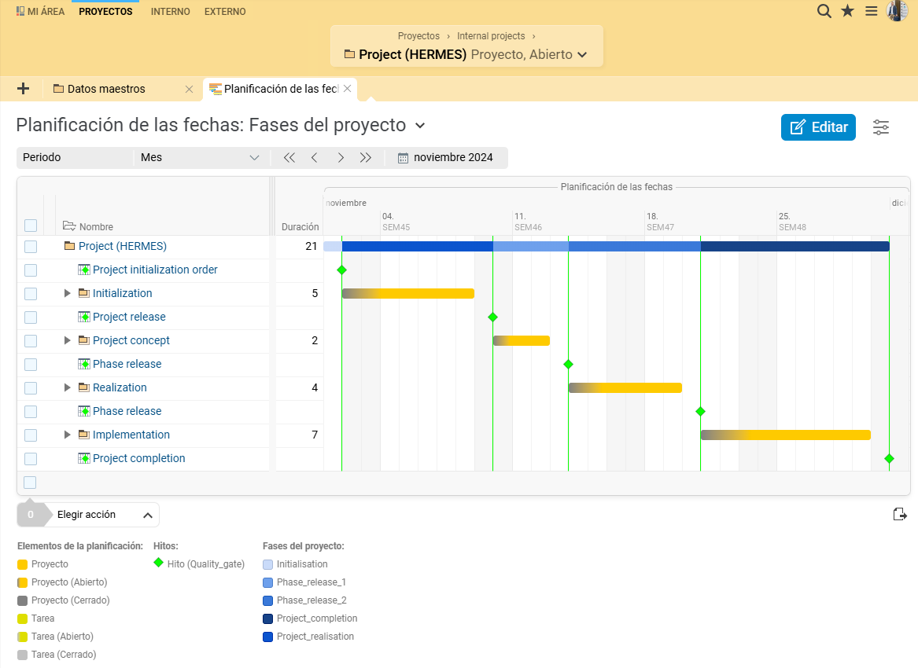
Task: Toggle the select-all header checkbox
Action: pos(31,226)
